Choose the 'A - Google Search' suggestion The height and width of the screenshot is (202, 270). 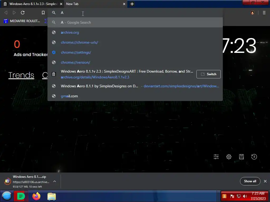click(135, 22)
